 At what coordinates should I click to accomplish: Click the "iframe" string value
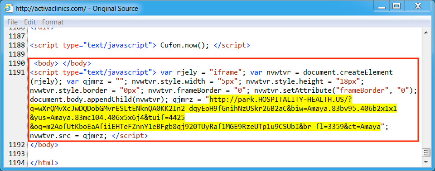tap(226, 73)
